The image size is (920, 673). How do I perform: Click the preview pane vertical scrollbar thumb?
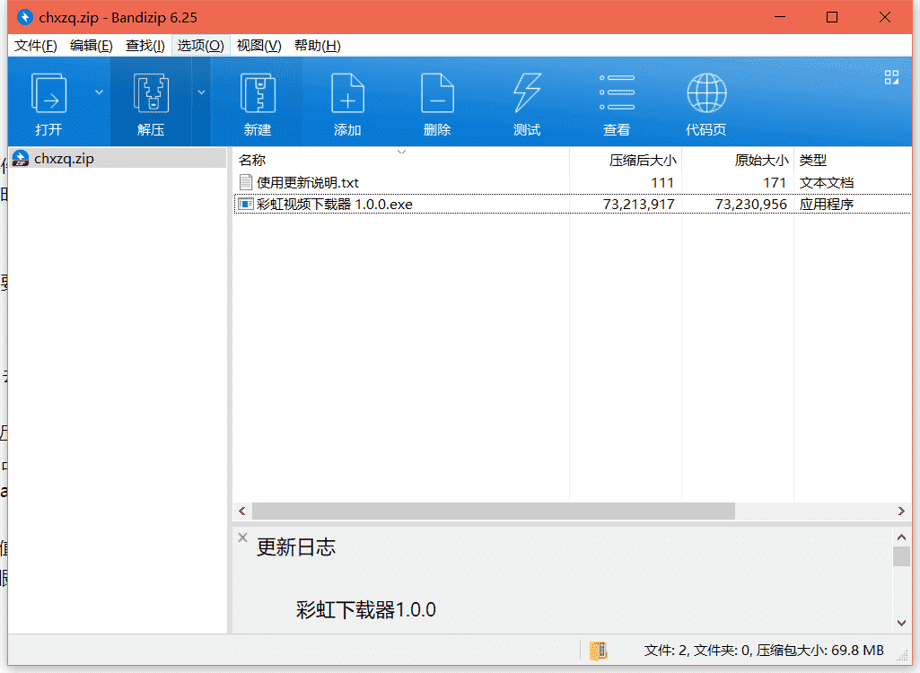(902, 556)
